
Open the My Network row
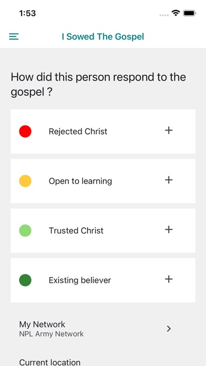click(103, 329)
